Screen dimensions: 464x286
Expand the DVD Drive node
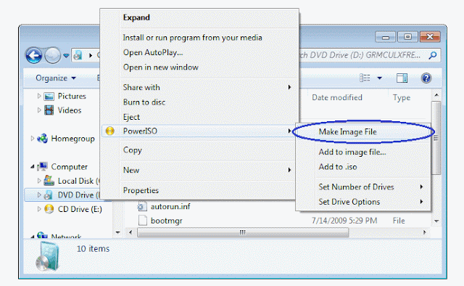(38, 195)
